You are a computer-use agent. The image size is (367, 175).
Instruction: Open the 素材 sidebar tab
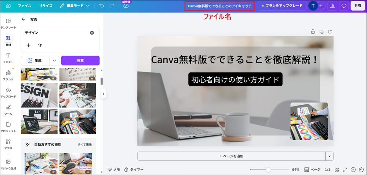click(8, 41)
